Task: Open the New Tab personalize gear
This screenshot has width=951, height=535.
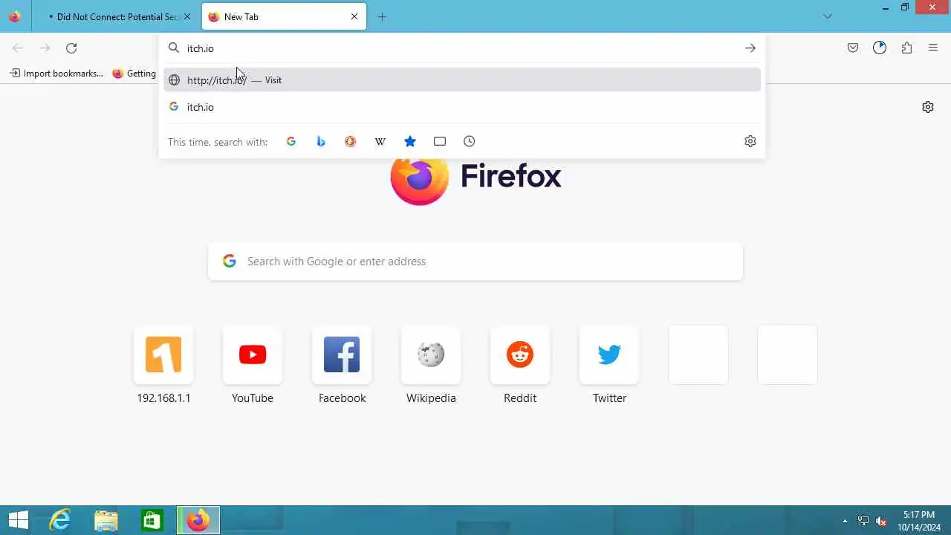Action: [928, 107]
